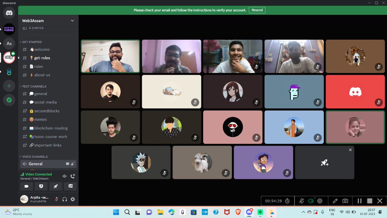The image size is (387, 218).
Task: Click invite-people icon on General voice channel
Action: pyautogui.click(x=73, y=164)
